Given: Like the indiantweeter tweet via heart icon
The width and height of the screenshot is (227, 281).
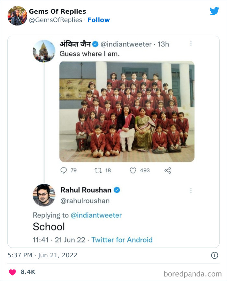Looking at the screenshot, I should click(133, 170).
